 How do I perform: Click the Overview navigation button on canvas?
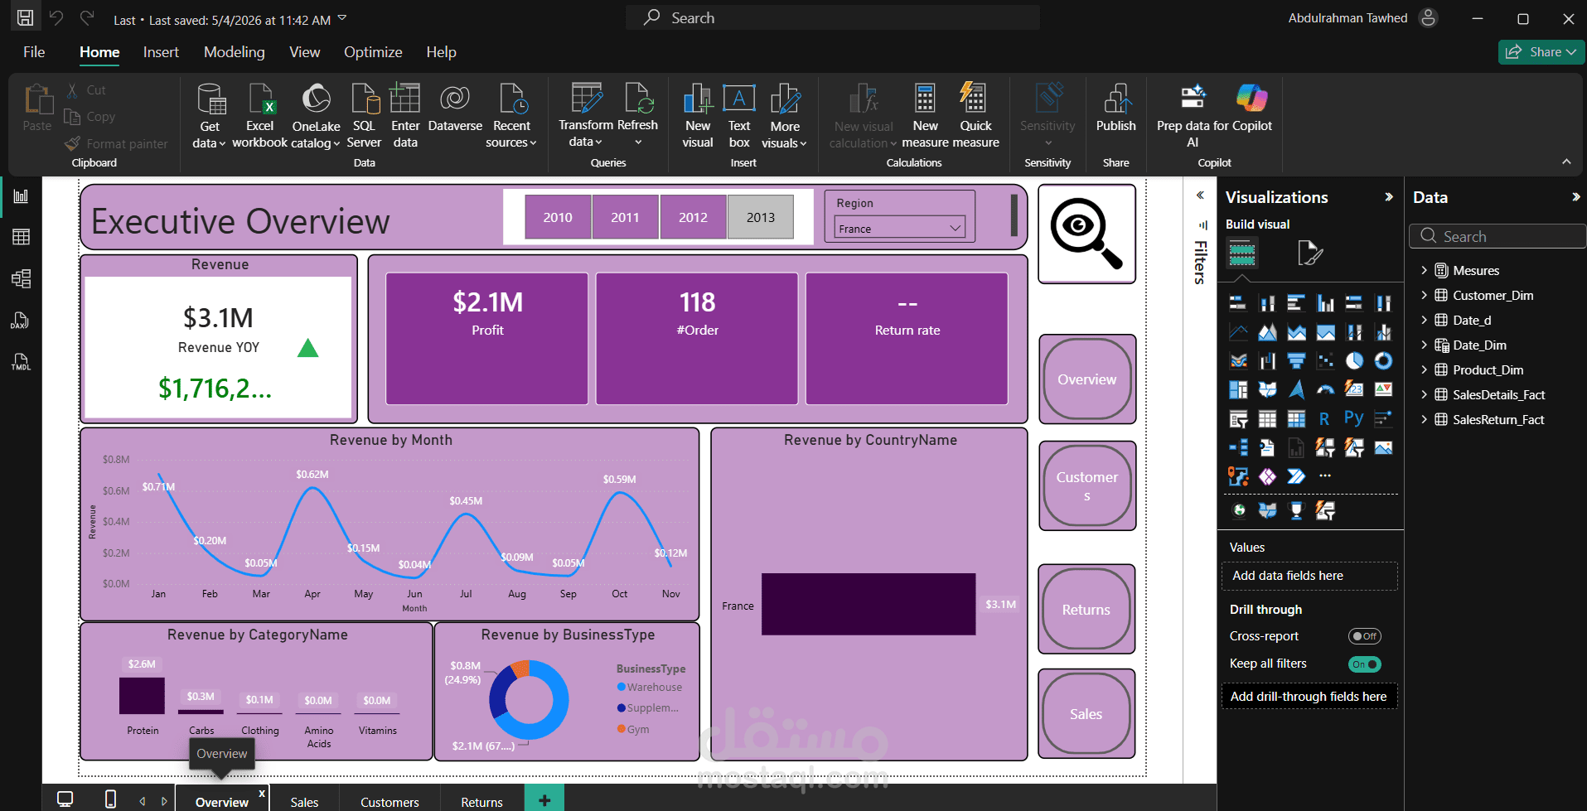tap(1086, 379)
